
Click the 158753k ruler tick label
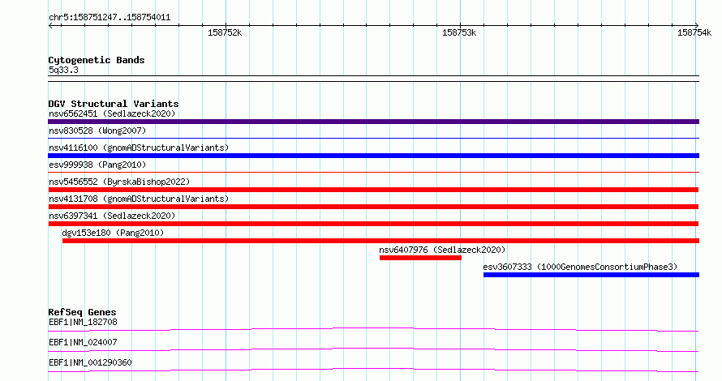(x=459, y=32)
